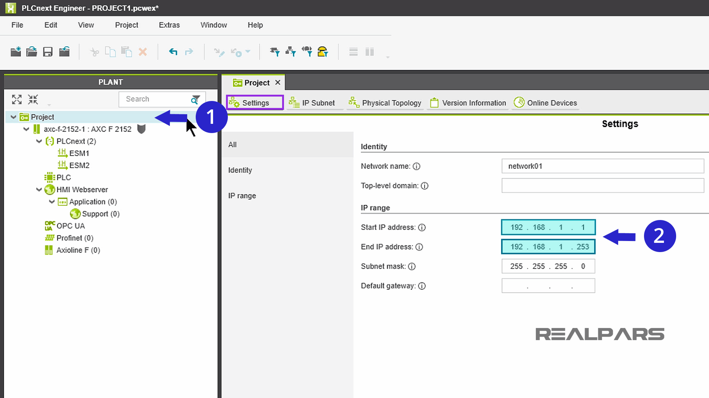
Task: Select the OPC UA node
Action: click(70, 226)
